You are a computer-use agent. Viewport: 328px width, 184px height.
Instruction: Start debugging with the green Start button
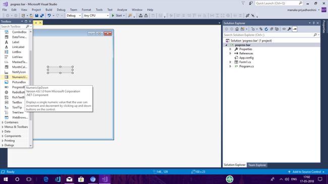(x=117, y=16)
